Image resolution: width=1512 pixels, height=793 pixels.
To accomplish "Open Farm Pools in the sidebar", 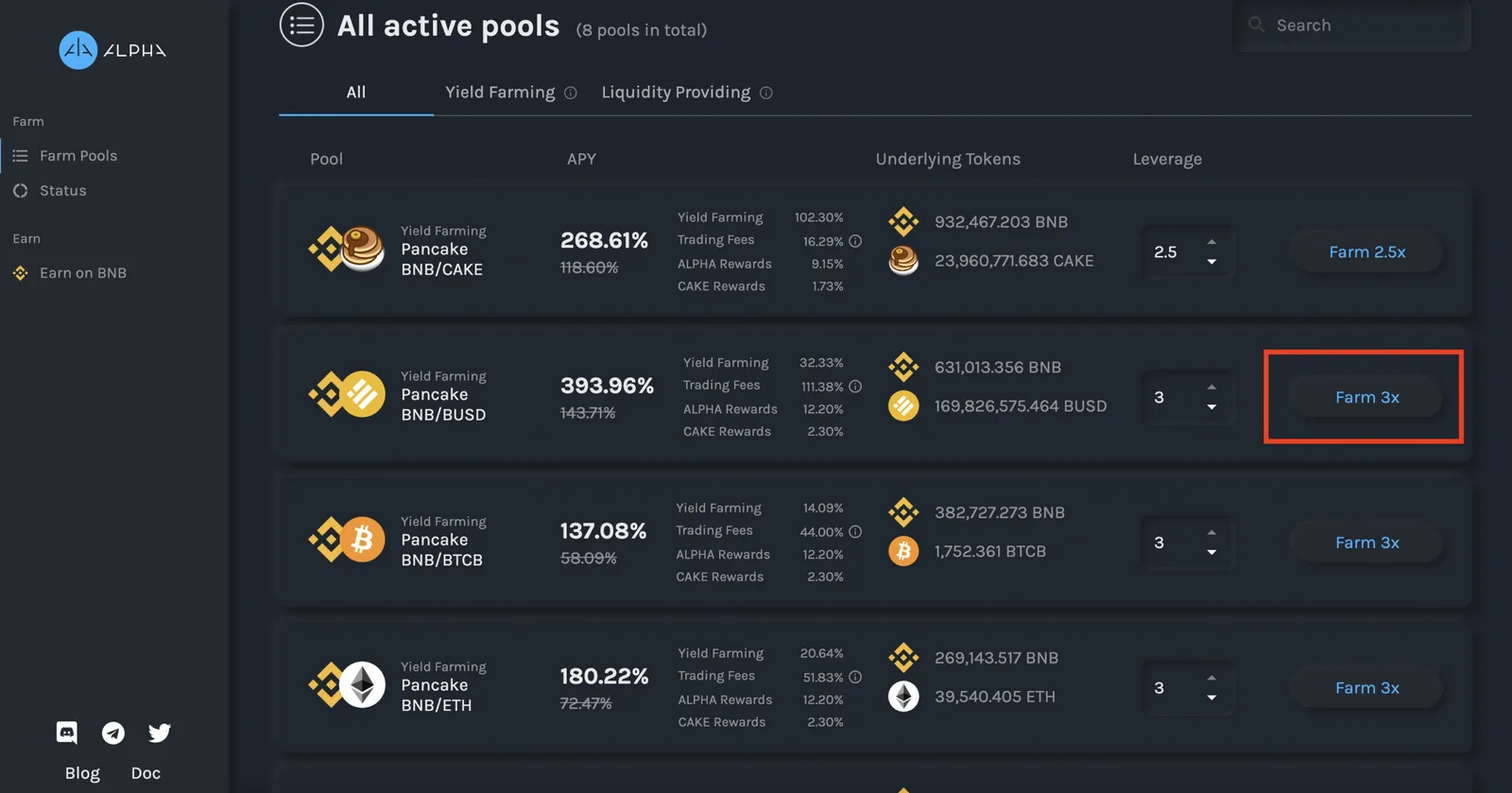I will pyautogui.click(x=78, y=156).
